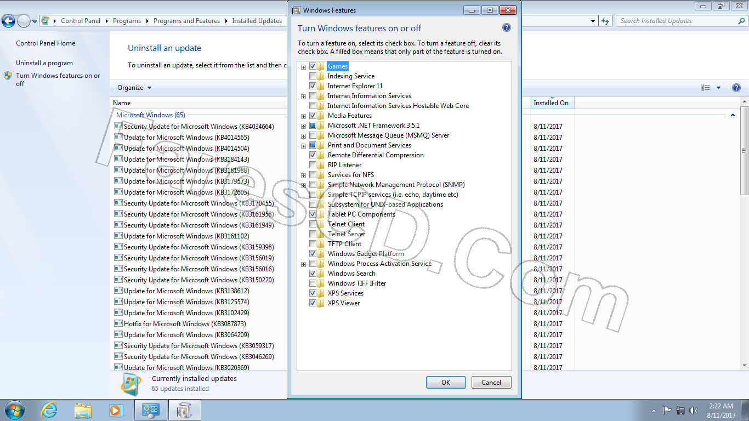749x421 pixels.
Task: Toggle the XPS Services checkbox
Action: click(x=313, y=293)
